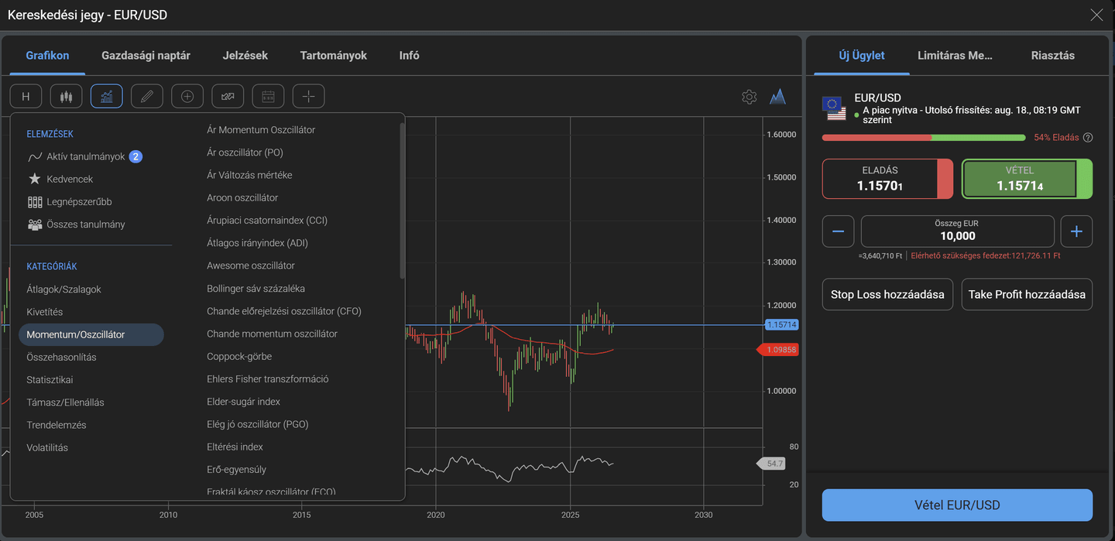This screenshot has width=1115, height=541.
Task: Close the Kereskedési jegy window
Action: point(1096,15)
